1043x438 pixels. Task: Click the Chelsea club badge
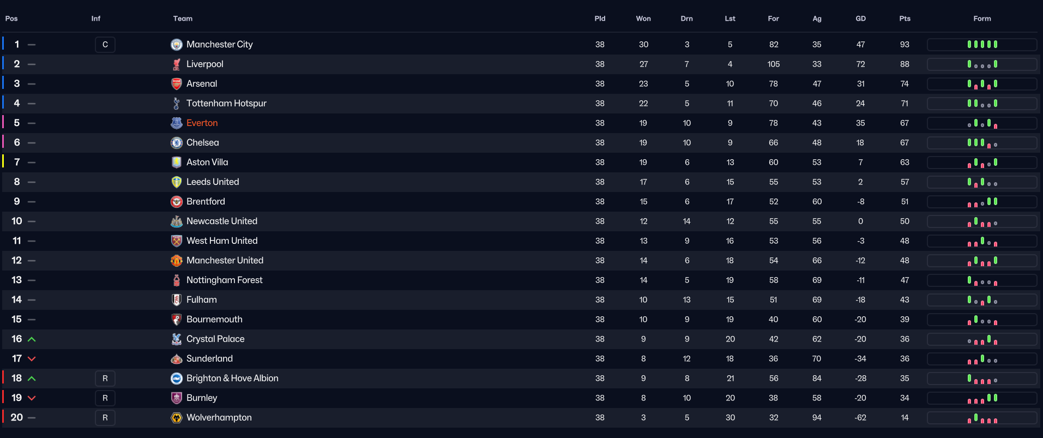pyautogui.click(x=176, y=143)
